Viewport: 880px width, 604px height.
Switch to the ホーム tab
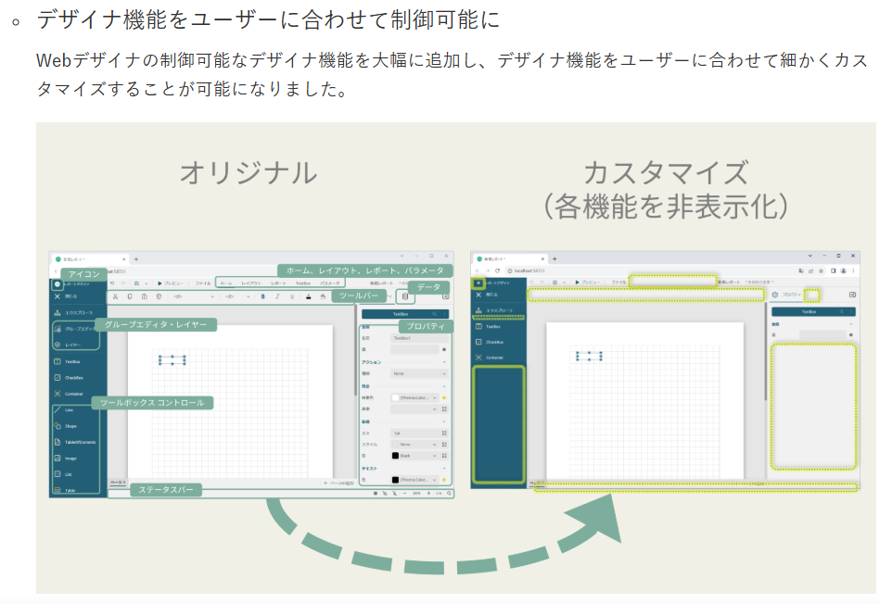pos(225,282)
